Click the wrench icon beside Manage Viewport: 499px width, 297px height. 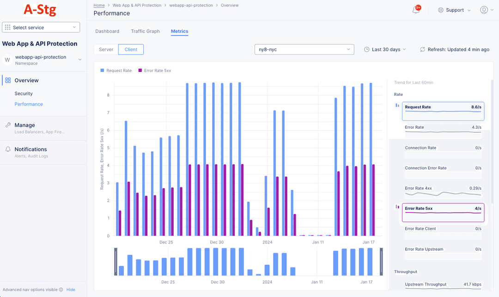tap(7, 125)
